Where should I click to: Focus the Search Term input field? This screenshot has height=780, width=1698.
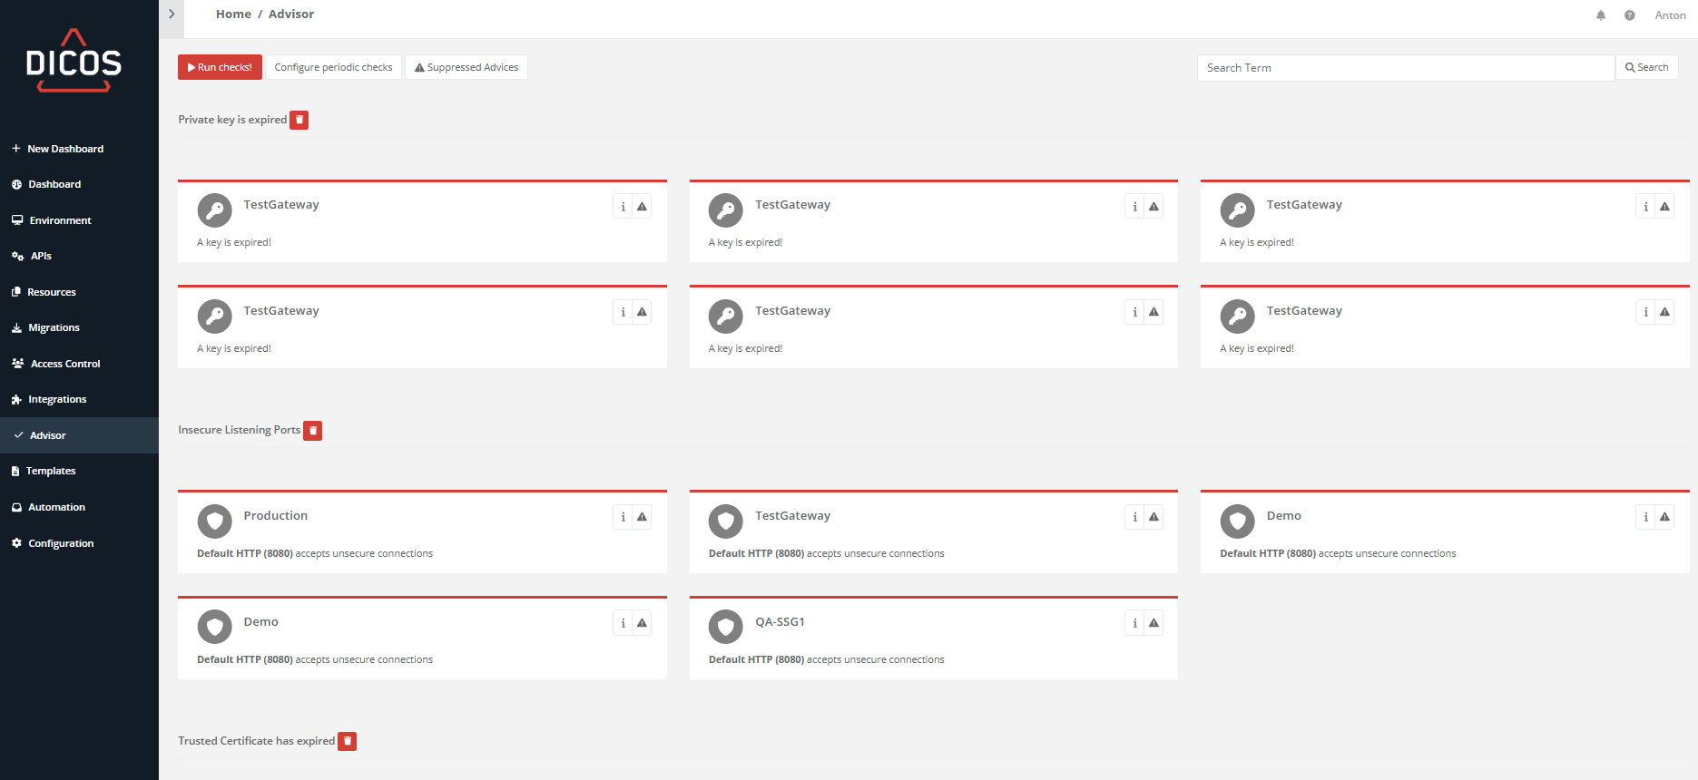(1405, 68)
